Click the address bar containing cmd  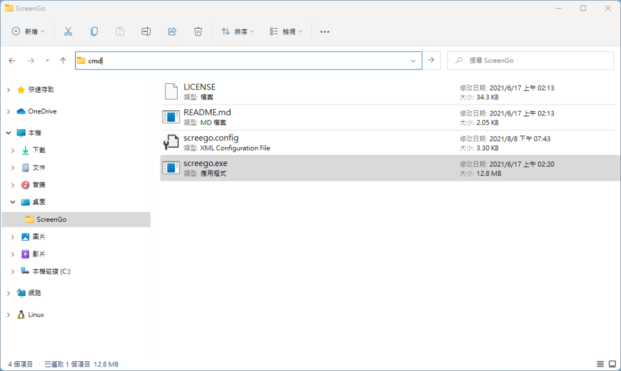249,60
